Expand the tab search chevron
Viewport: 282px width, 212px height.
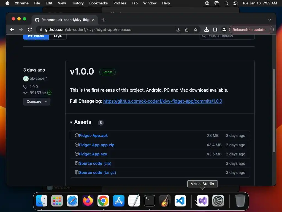coord(270,20)
